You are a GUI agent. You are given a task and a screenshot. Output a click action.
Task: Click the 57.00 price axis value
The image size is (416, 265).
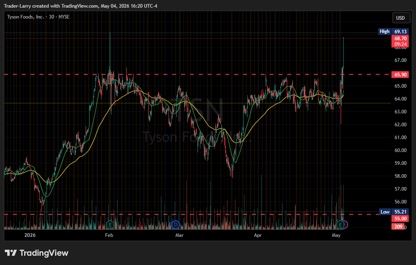pos(401,189)
